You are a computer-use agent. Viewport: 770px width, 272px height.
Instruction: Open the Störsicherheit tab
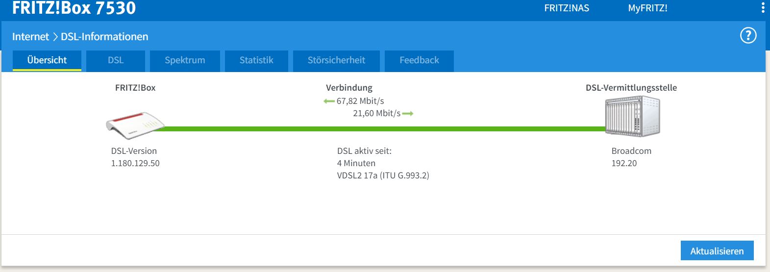point(336,60)
